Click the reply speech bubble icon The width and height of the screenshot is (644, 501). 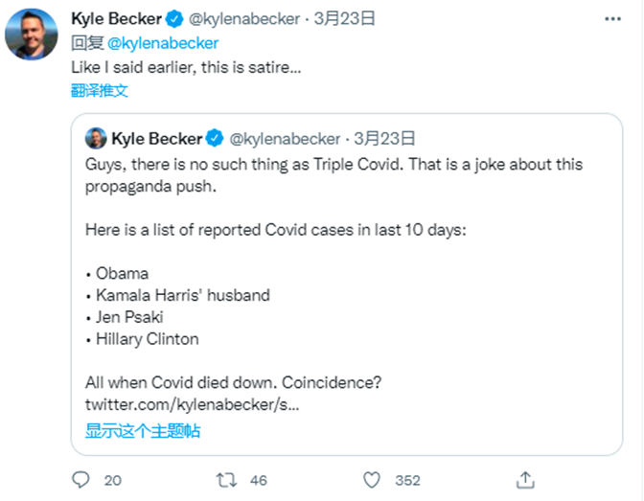(x=82, y=479)
